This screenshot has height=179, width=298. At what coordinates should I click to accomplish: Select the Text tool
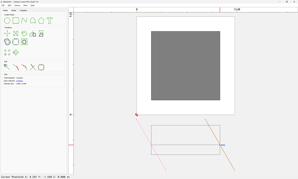tap(50, 21)
